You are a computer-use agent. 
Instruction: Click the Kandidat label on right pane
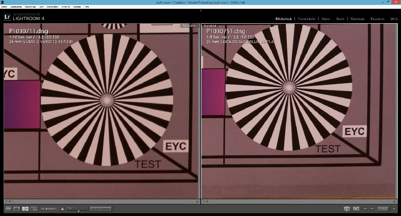pos(210,26)
